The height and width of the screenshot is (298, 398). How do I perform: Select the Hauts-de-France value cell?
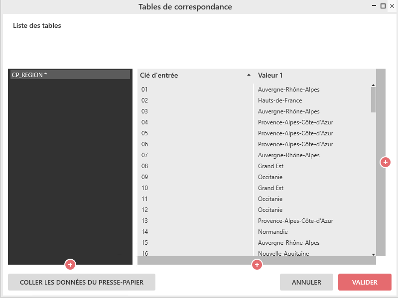pyautogui.click(x=280, y=100)
